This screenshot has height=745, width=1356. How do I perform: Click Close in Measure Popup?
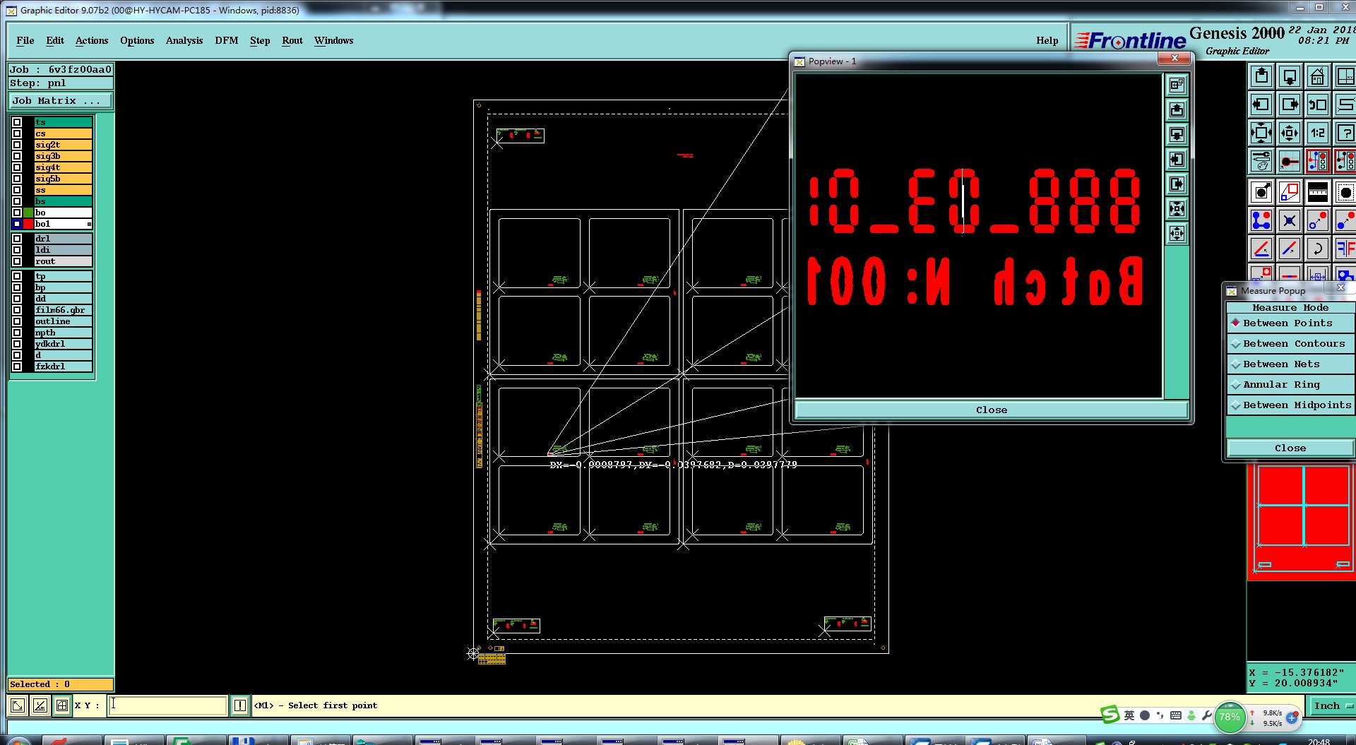tap(1290, 448)
